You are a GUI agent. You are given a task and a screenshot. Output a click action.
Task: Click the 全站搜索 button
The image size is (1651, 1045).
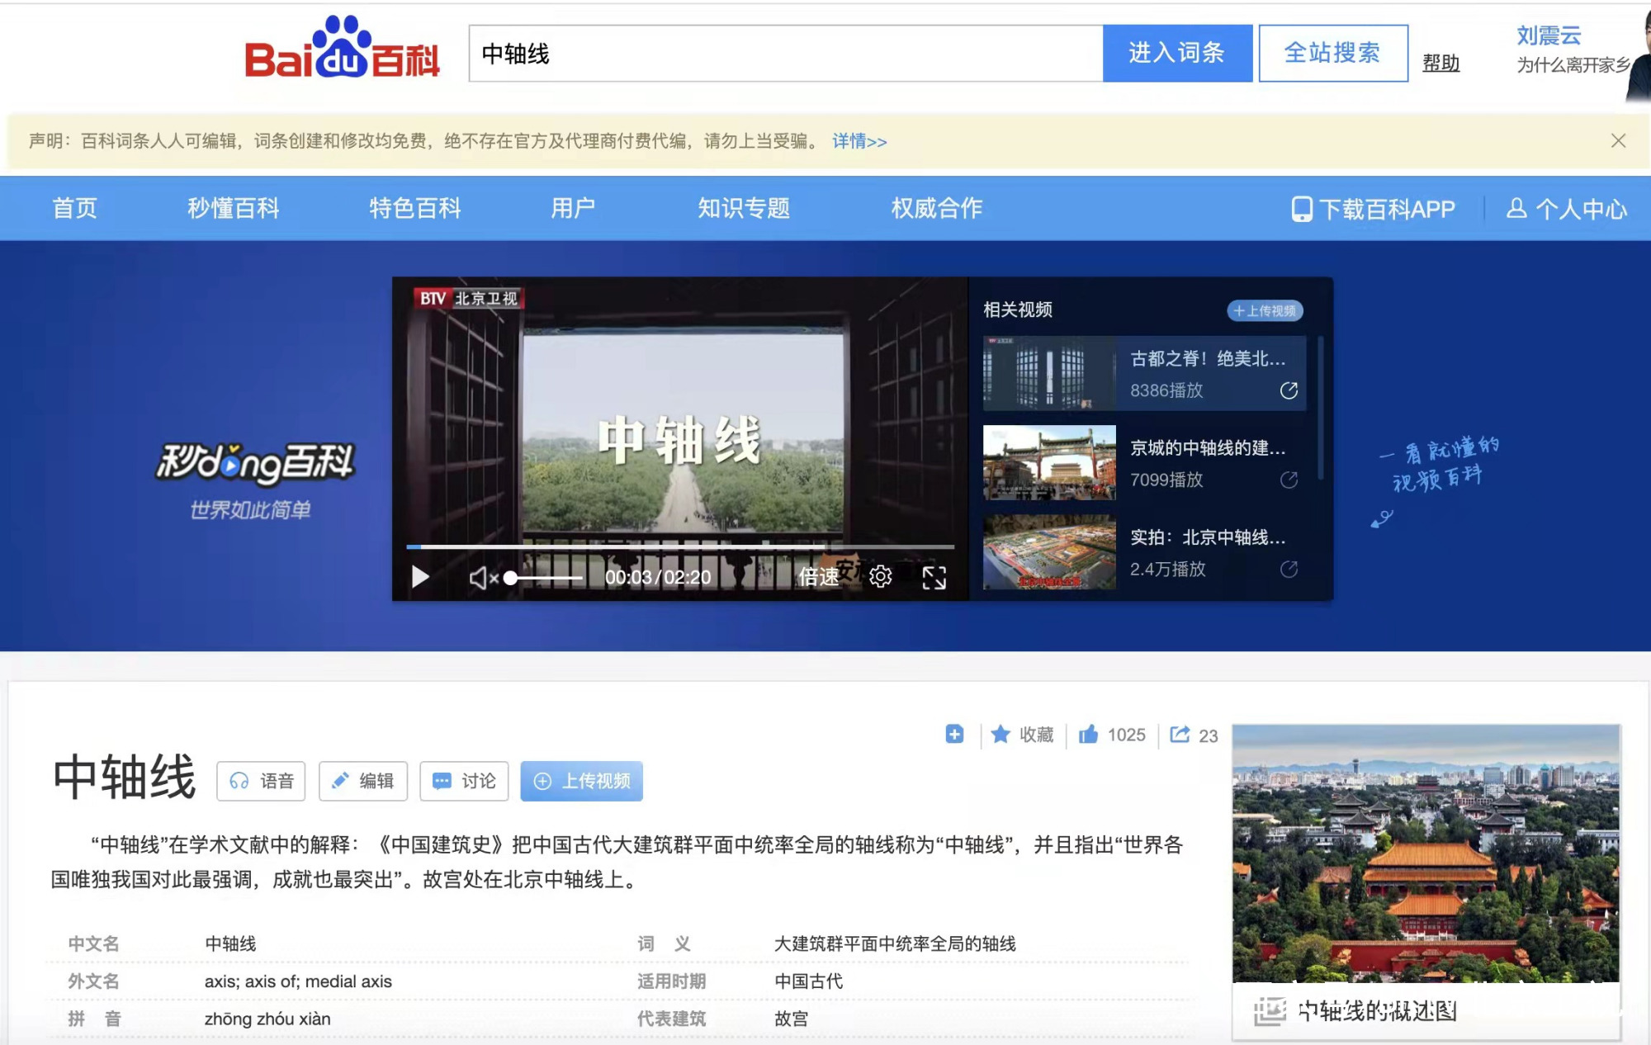tap(1333, 53)
